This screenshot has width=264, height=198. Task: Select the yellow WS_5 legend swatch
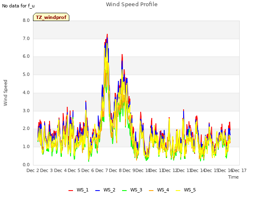[x=178, y=190]
